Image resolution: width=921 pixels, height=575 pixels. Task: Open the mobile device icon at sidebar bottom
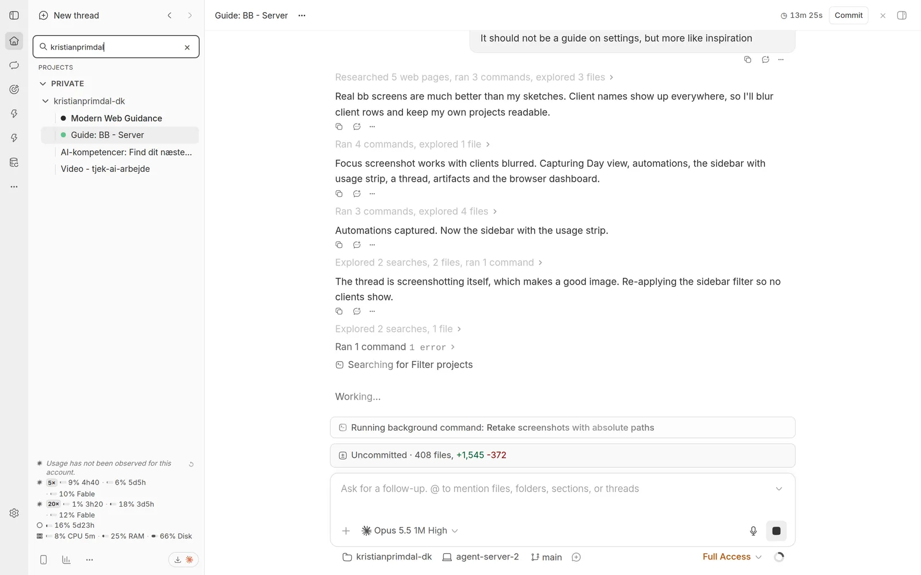(x=43, y=559)
